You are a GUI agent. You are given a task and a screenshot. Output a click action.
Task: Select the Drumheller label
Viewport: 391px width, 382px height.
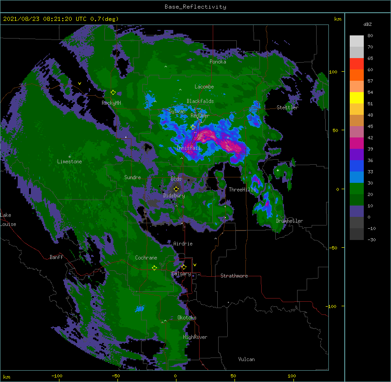[289, 221]
